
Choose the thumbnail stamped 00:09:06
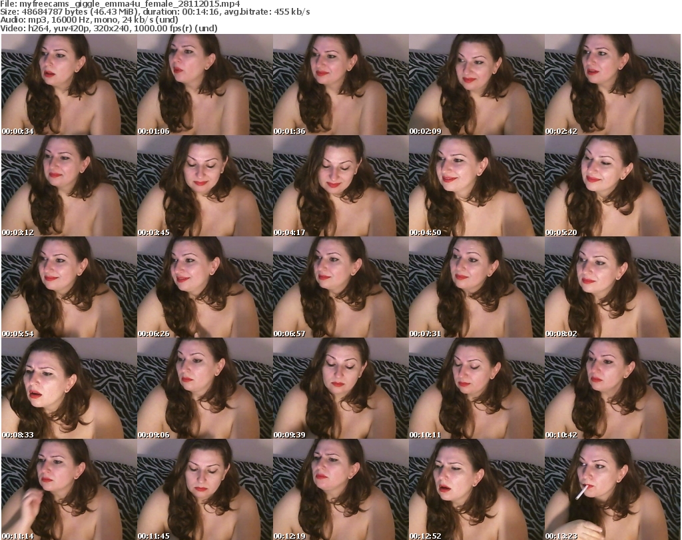205,388
